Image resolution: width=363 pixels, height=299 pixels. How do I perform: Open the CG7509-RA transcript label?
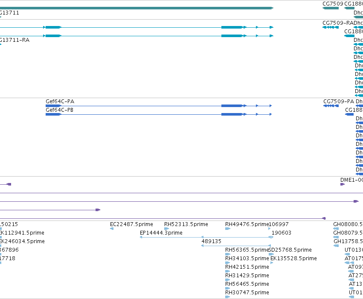(338, 23)
